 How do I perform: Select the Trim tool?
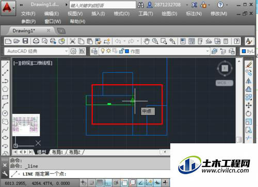coord(249,138)
